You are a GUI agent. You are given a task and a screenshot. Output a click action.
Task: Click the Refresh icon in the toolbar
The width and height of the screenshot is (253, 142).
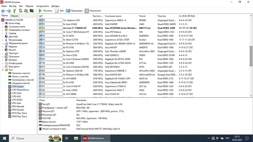pos(20,11)
